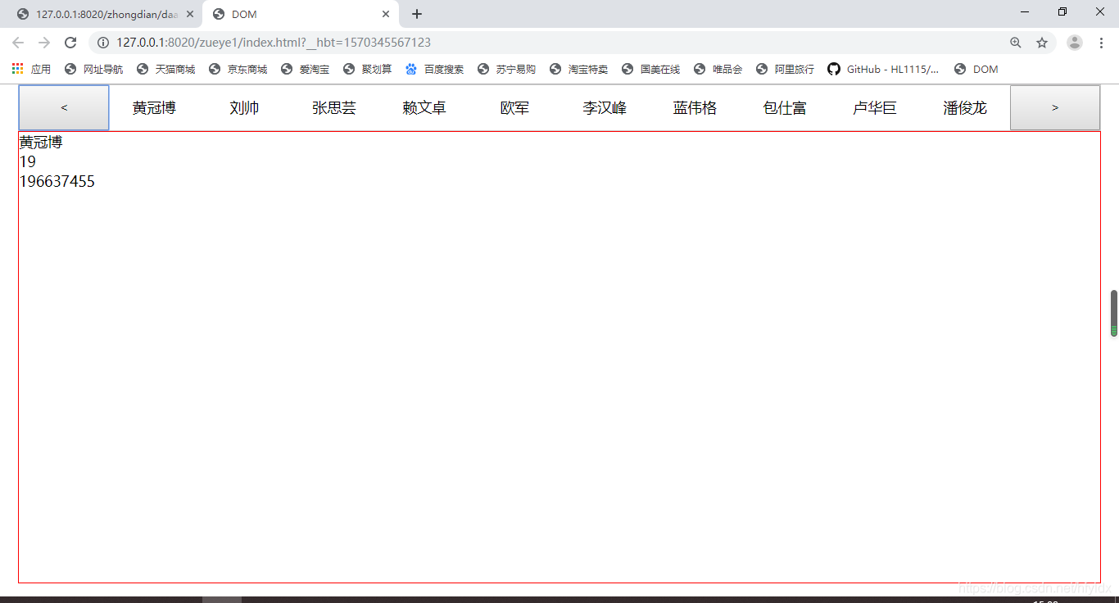Close the DOM tab
This screenshot has height=603, width=1119.
coord(386,14)
